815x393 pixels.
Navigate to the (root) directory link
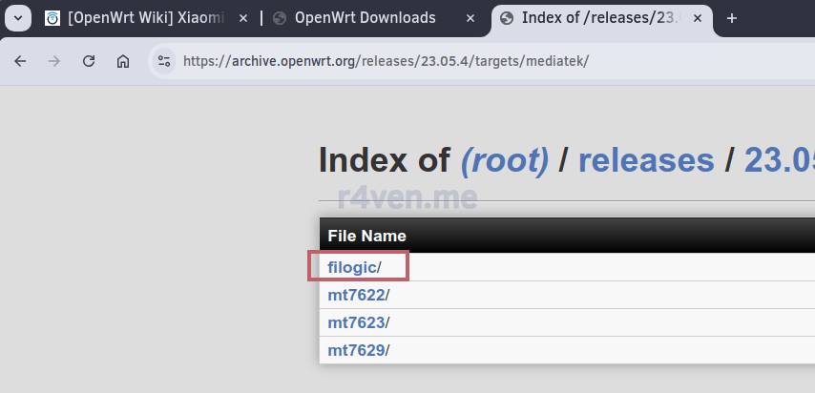[505, 160]
